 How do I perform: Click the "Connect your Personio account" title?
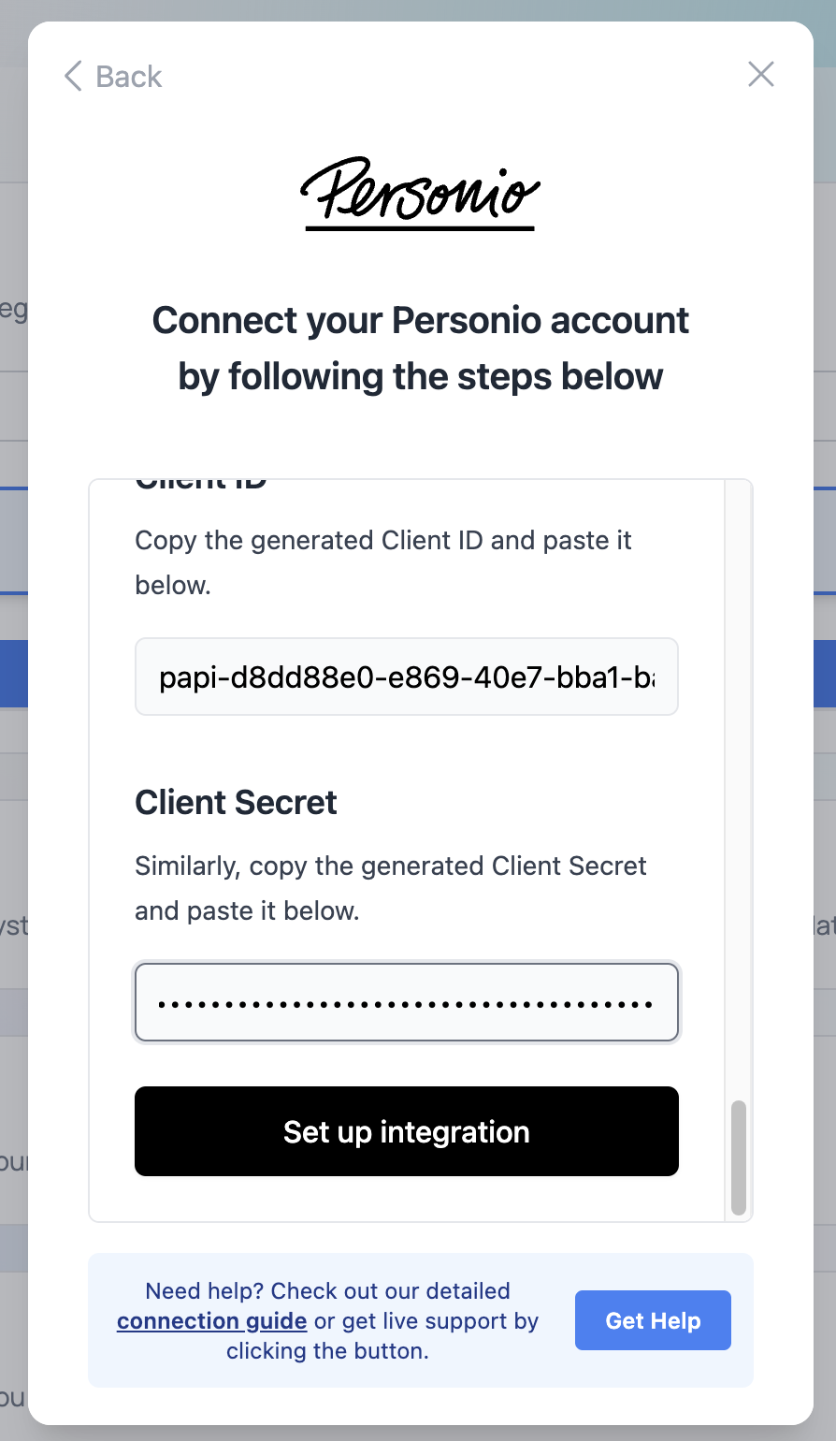pyautogui.click(x=421, y=320)
